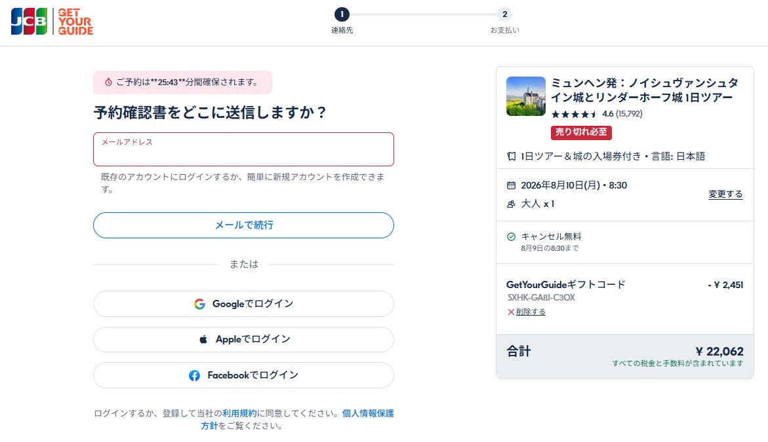Click 削除する to remove gift code
This screenshot has height=442, width=768.
pyautogui.click(x=531, y=312)
